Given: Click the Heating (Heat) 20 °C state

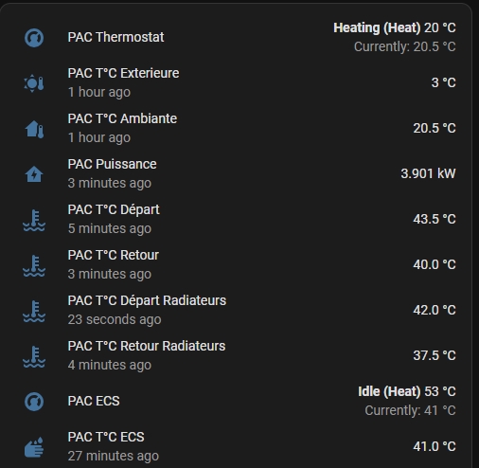Looking at the screenshot, I should 395,27.
